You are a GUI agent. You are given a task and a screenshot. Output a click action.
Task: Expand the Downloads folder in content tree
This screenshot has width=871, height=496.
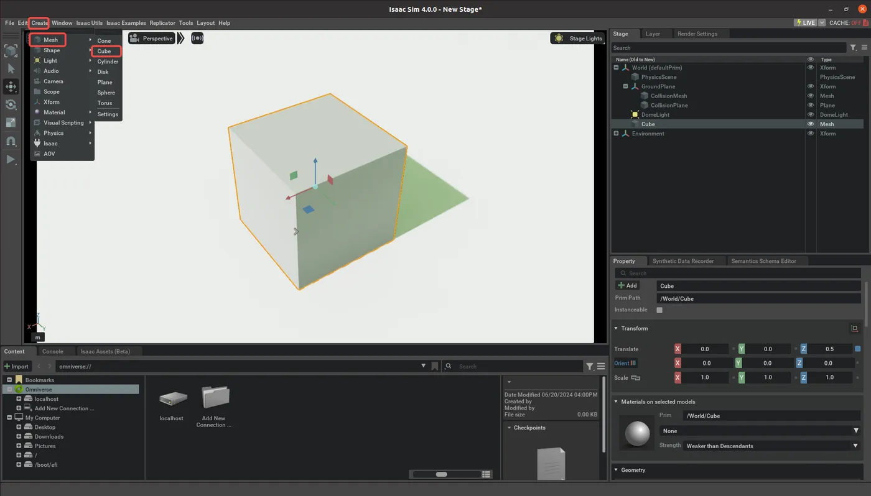coord(19,436)
